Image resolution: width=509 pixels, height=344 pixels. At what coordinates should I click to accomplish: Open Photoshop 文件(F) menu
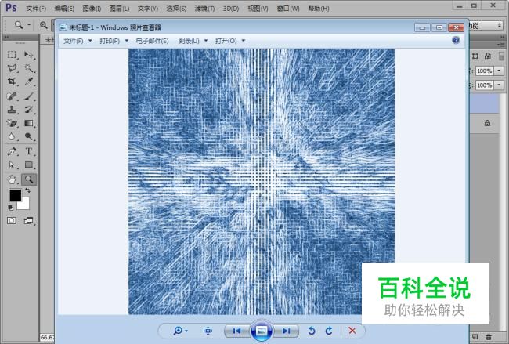click(36, 9)
